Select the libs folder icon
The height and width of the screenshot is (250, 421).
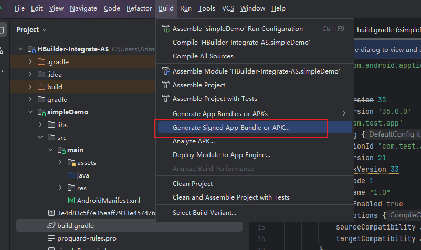click(x=51, y=125)
